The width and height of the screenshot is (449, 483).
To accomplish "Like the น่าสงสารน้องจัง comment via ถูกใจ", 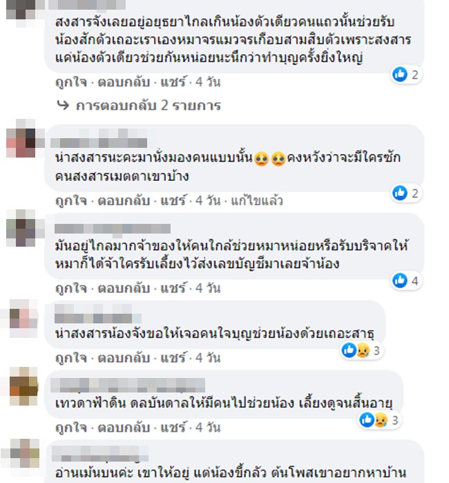I will [x=71, y=358].
